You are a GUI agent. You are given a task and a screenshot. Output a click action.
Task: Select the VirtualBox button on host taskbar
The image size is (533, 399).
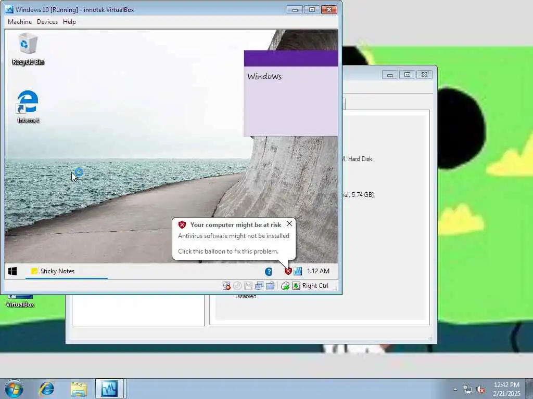pyautogui.click(x=110, y=389)
